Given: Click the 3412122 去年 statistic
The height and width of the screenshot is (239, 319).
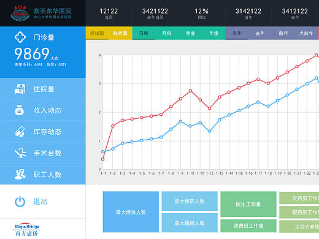Looking at the screenshot, I should (x=295, y=13).
